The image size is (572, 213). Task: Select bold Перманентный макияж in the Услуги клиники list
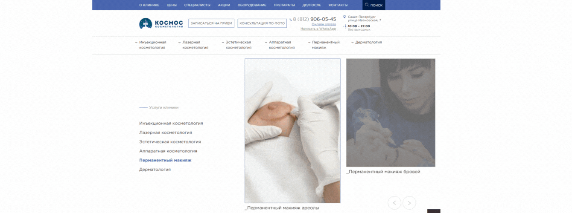pos(165,160)
